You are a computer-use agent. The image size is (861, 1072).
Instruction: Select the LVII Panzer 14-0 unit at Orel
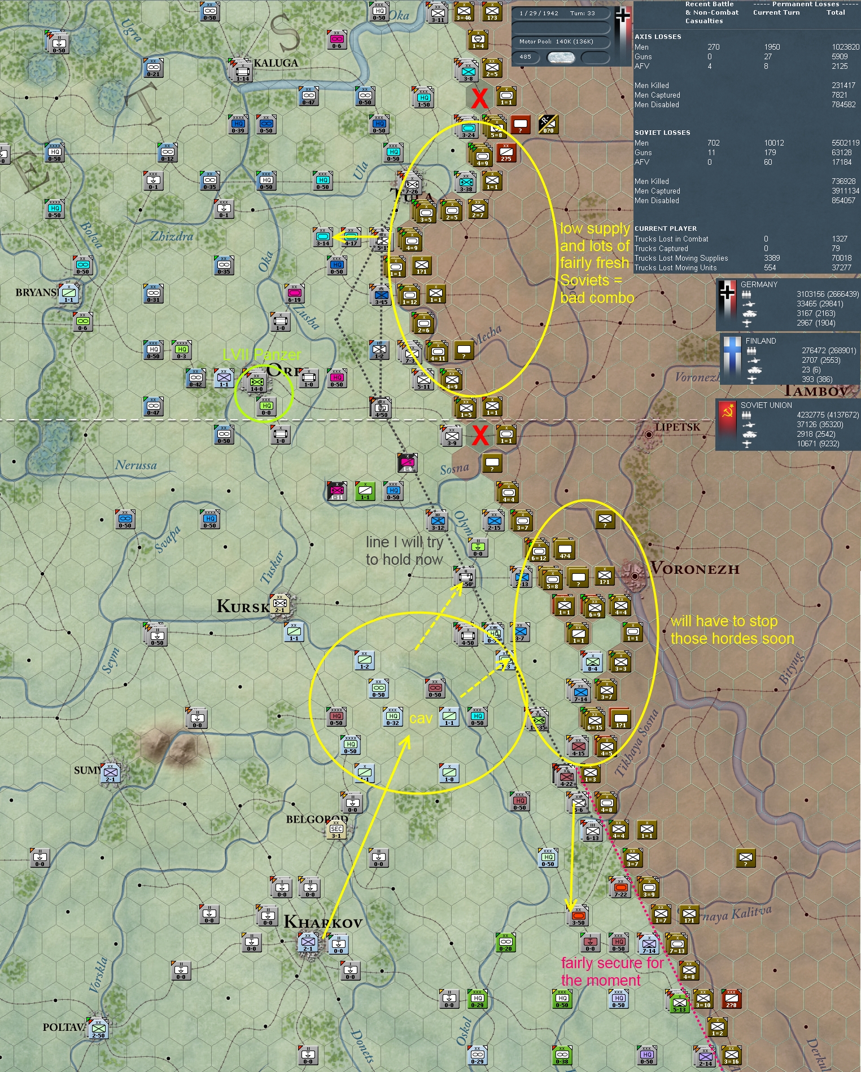[x=257, y=383]
